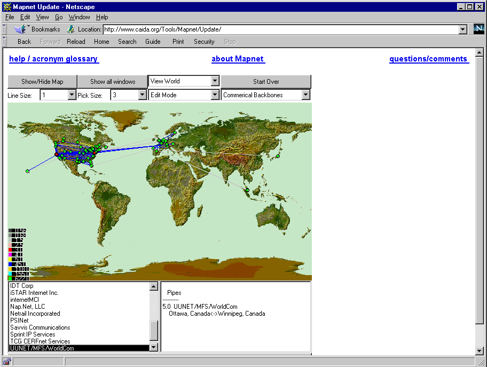Image resolution: width=487 pixels, height=367 pixels.
Task: Click the provider list scroll down arrow
Action: pyautogui.click(x=153, y=347)
